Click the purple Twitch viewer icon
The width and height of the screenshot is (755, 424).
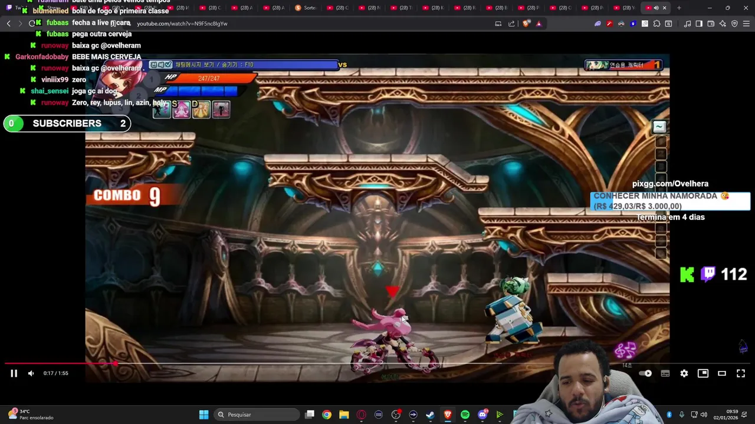[x=708, y=274]
